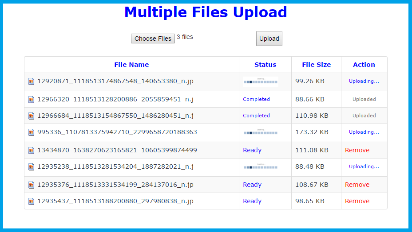Remove the 98.65 KB file

pyautogui.click(x=357, y=201)
